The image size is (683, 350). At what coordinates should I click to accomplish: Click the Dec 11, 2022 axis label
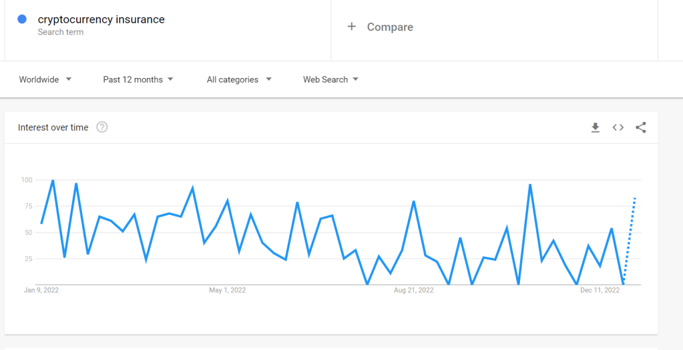pos(600,291)
